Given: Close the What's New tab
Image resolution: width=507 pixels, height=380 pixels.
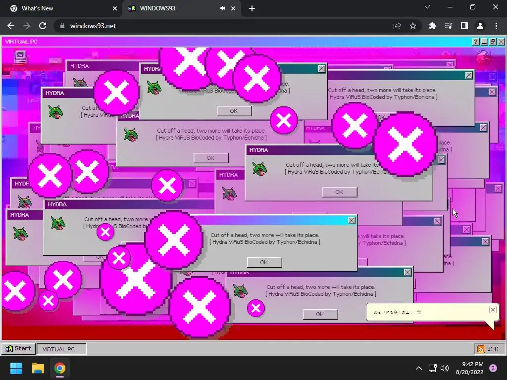Looking at the screenshot, I should pos(115,8).
